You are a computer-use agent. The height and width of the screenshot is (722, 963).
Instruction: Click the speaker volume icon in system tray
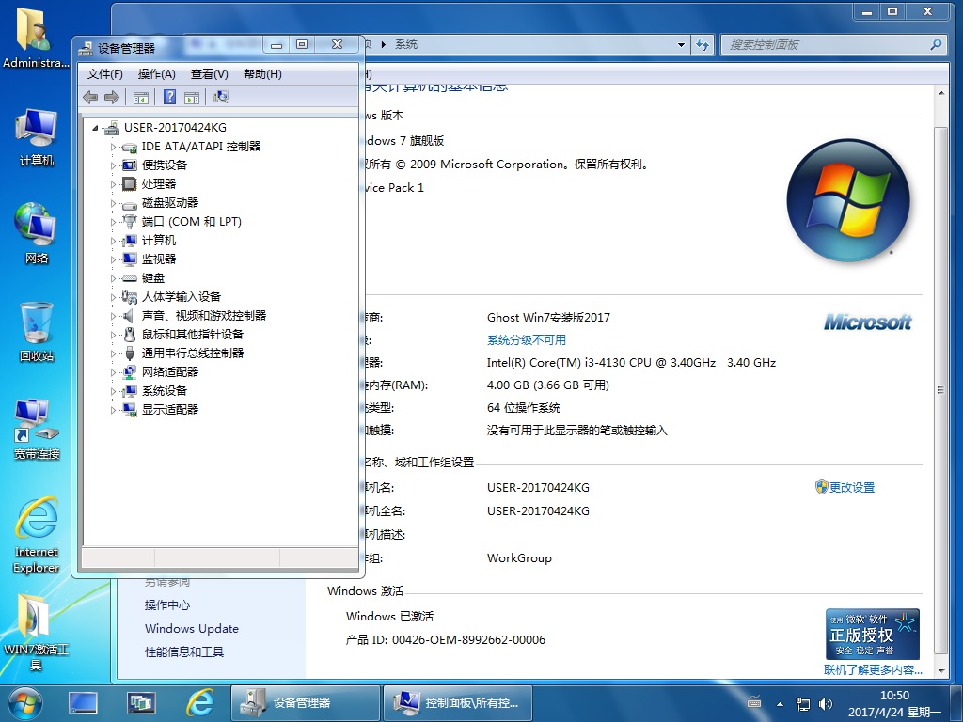click(x=825, y=703)
